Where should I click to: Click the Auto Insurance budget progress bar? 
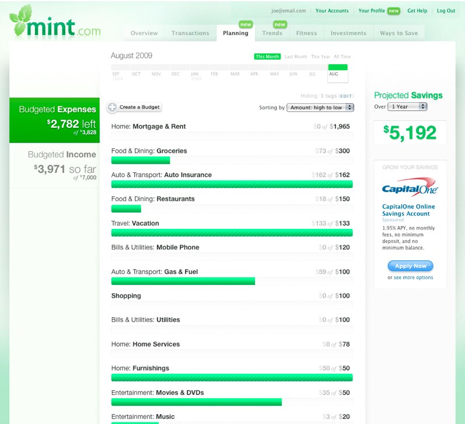pos(232,185)
